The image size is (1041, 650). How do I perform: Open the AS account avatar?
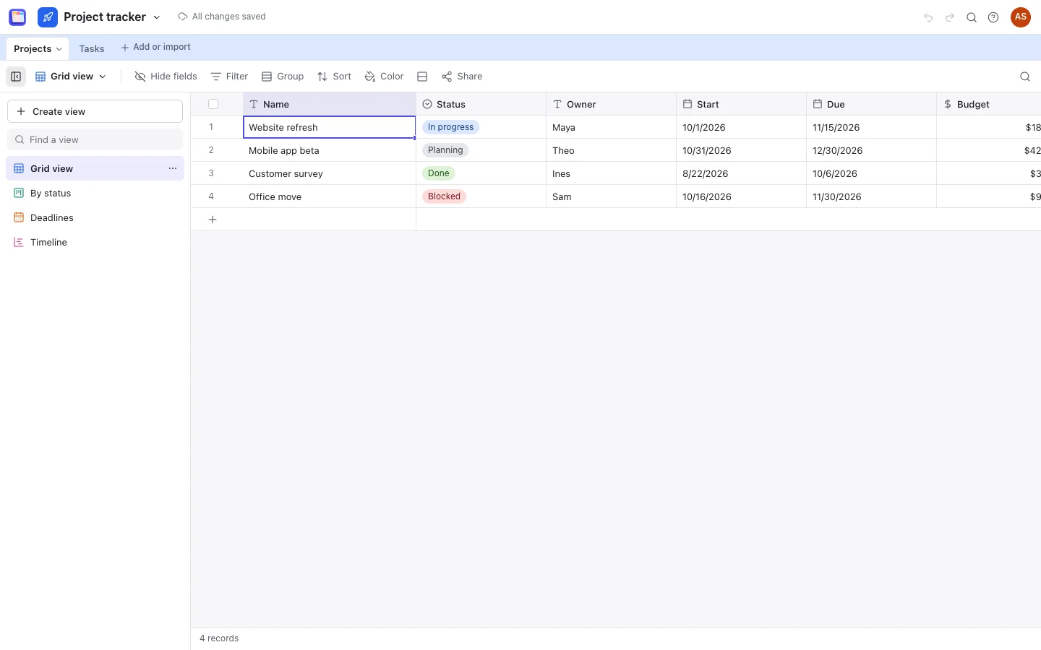tap(1021, 17)
